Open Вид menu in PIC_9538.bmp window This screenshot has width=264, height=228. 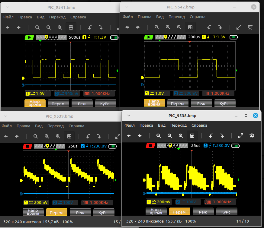point(162,125)
